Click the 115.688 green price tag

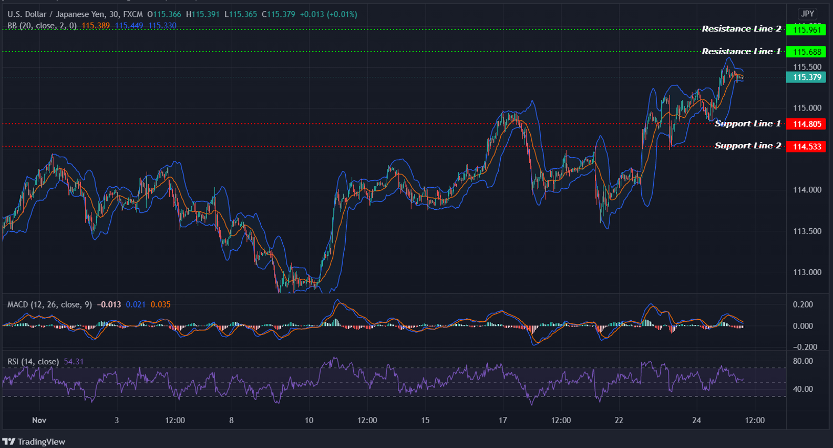pos(806,52)
